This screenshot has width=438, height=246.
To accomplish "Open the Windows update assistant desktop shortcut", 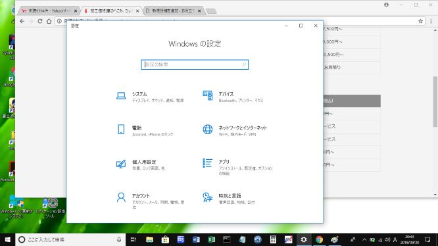I will point(16,207).
